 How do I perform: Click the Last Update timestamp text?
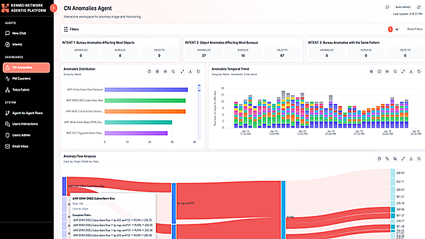[x=407, y=14]
